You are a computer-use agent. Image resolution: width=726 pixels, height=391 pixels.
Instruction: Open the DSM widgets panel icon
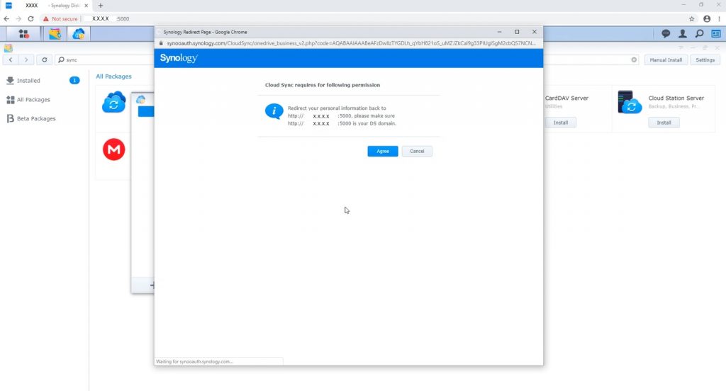tap(716, 34)
